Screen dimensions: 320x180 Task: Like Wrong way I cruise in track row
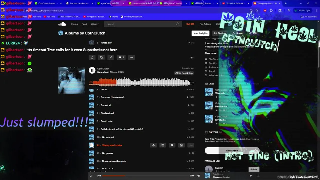[x=172, y=145]
